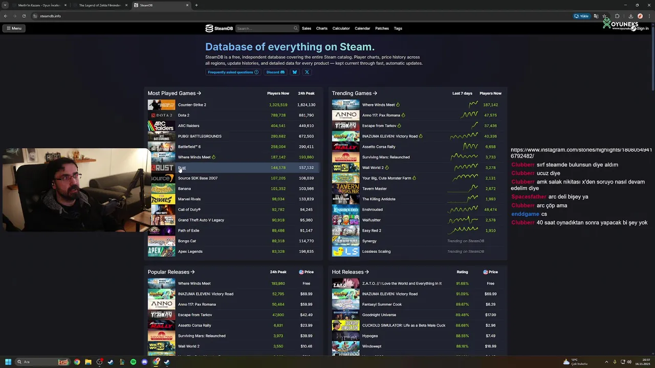The image size is (655, 368).
Task: Click flame icon beside Escape from Tarkov in Trending
Action: pos(399,126)
